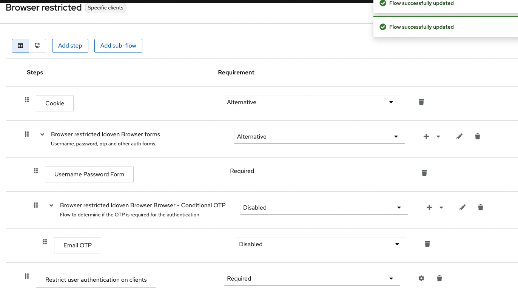Screen dimensions: 518x304
Task: Dismiss the Flow successfully updated notification
Action: [421, 27]
